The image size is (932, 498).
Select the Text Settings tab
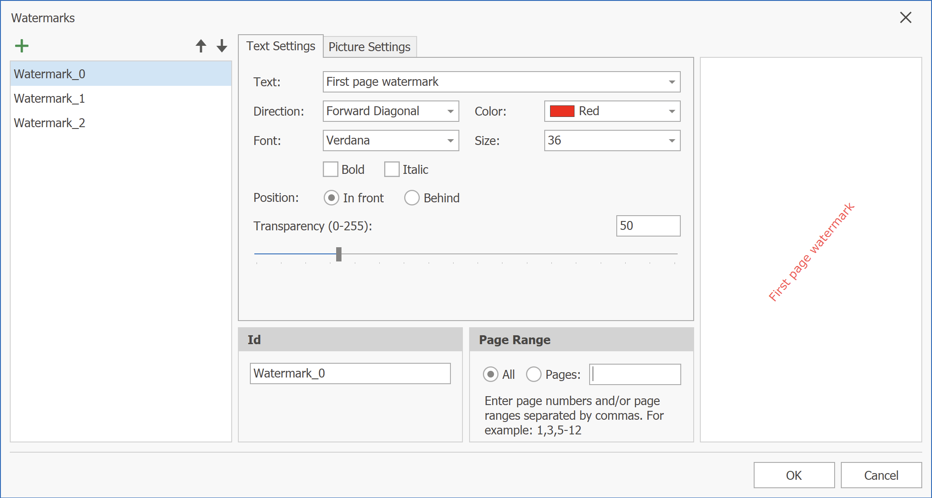click(x=281, y=45)
